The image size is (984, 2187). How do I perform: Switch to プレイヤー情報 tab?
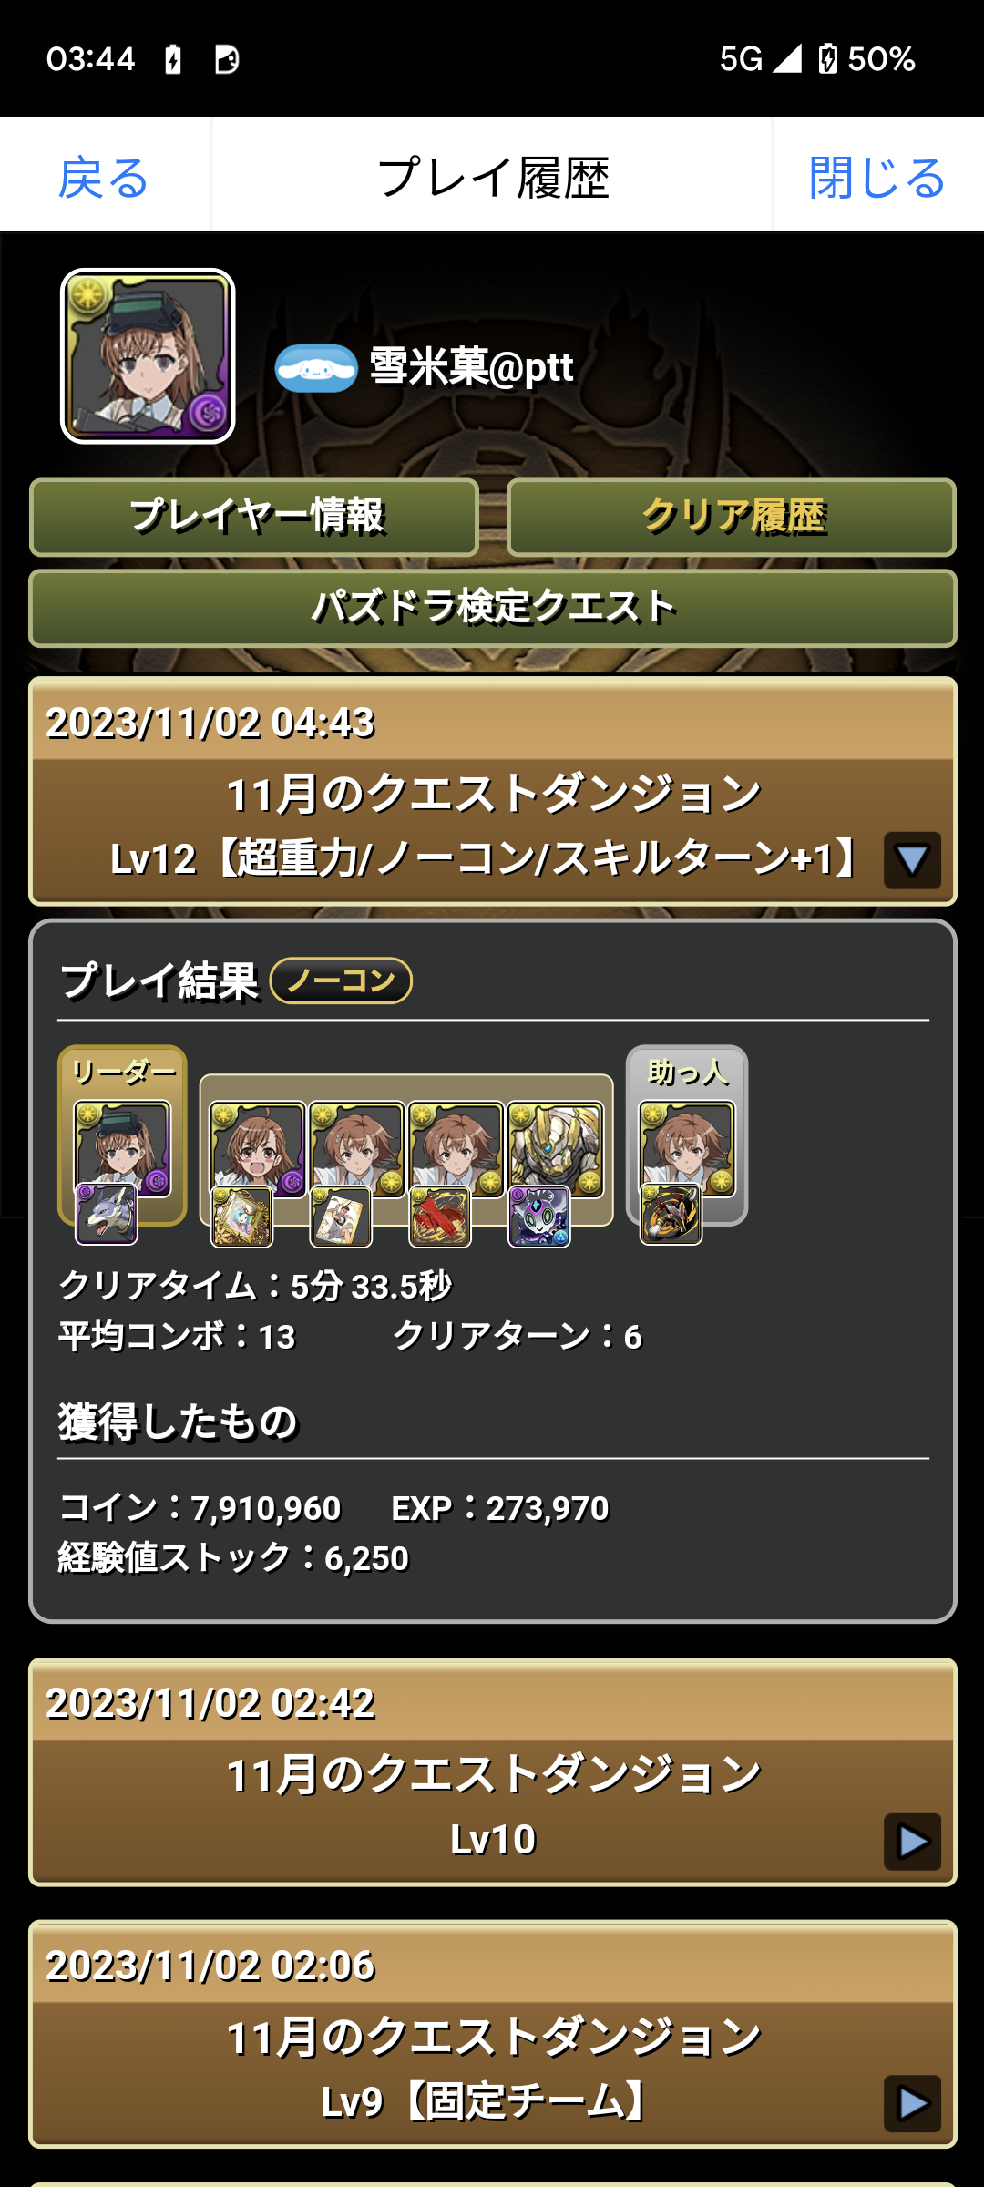254,517
